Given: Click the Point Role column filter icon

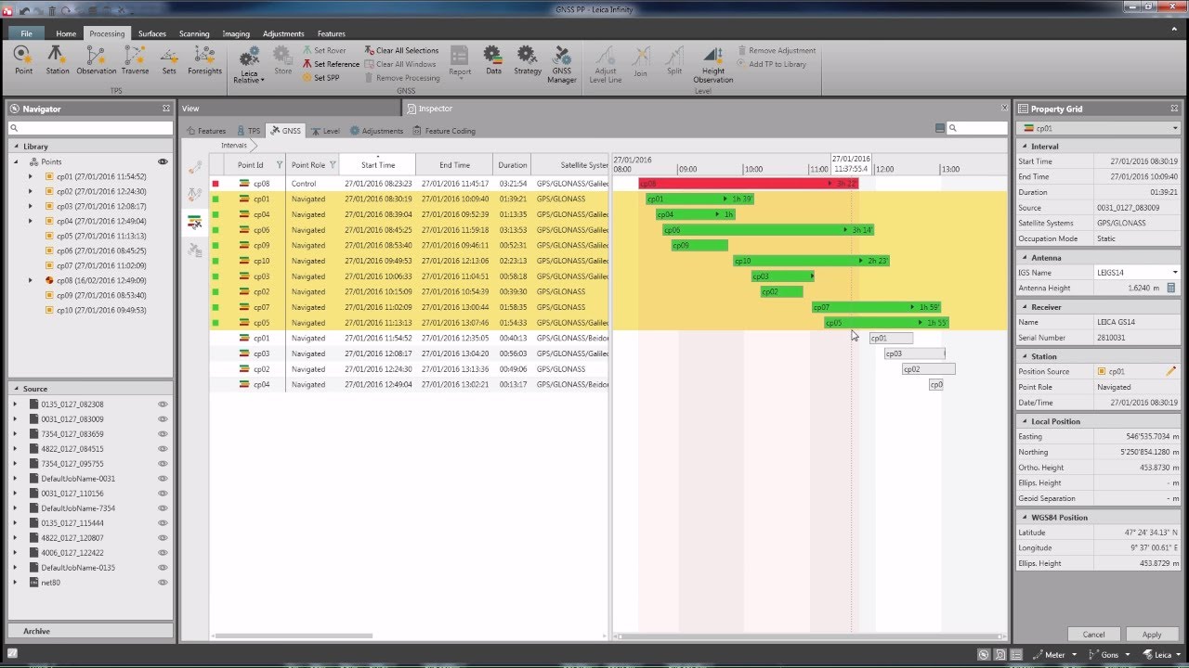Looking at the screenshot, I should pyautogui.click(x=333, y=165).
